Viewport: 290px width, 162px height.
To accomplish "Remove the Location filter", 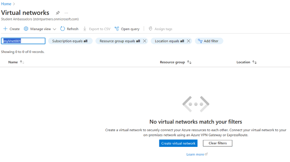I will 188,41.
